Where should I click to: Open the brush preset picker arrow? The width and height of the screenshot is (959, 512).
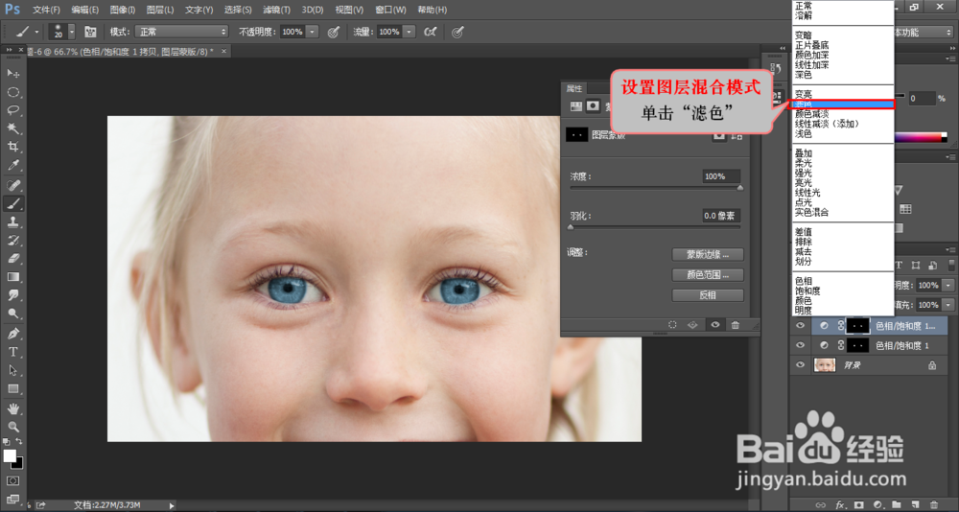pyautogui.click(x=72, y=32)
